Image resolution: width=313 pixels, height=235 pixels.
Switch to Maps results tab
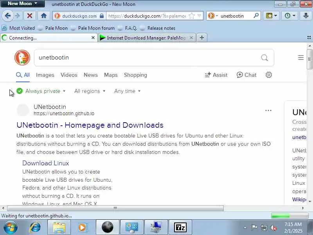click(x=111, y=75)
